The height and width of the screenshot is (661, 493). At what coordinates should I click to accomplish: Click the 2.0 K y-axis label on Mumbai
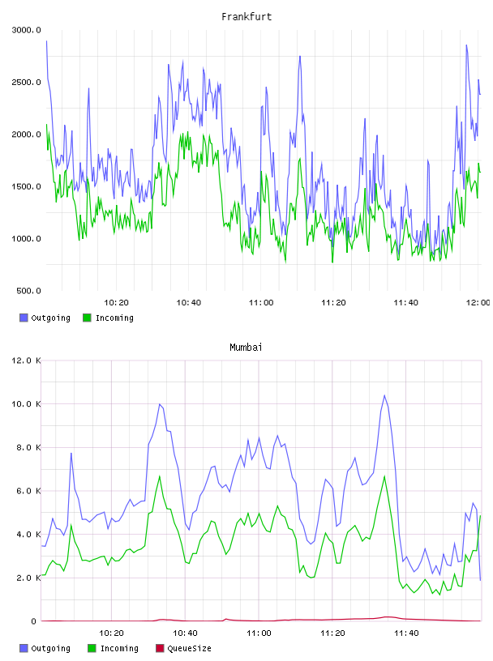tap(28, 578)
